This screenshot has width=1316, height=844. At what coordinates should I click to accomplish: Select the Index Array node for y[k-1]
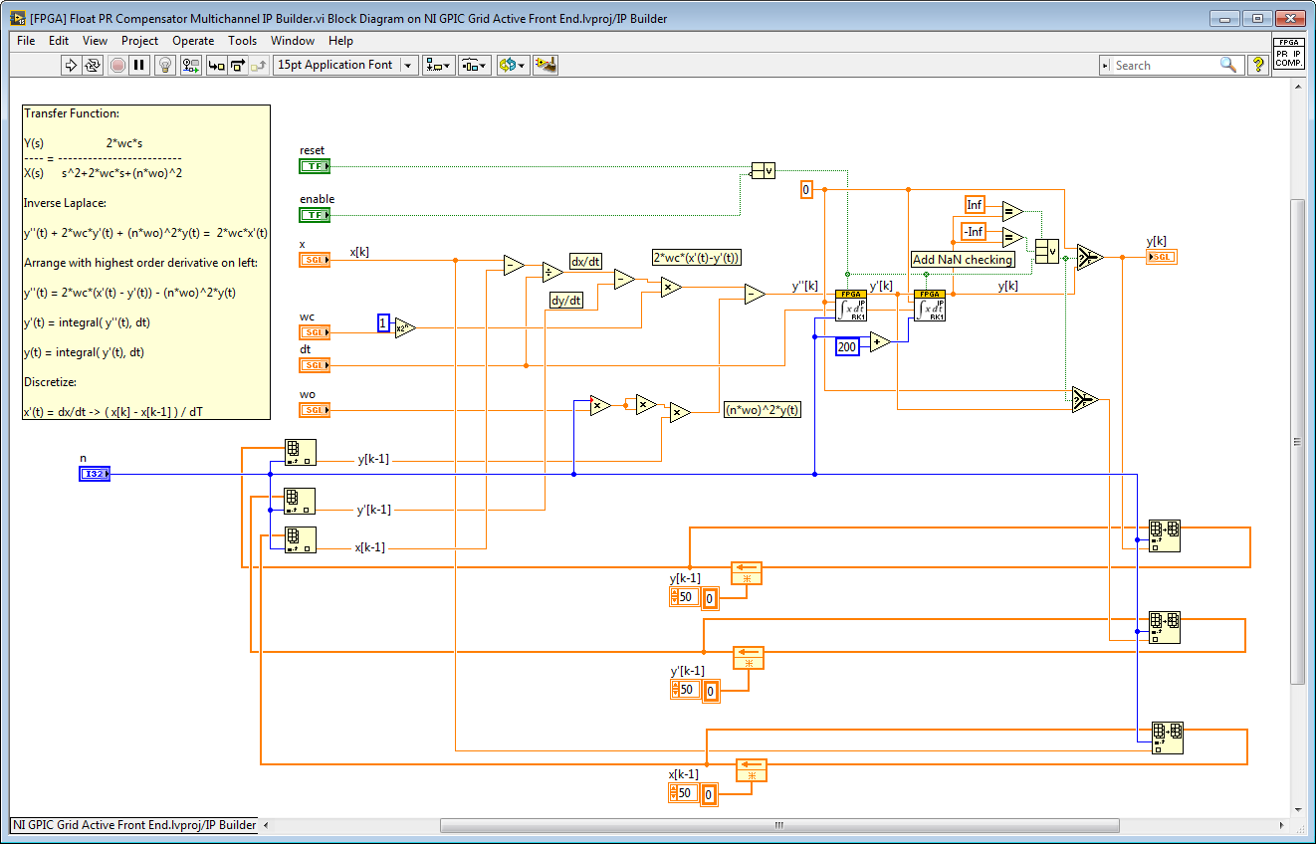(x=300, y=452)
